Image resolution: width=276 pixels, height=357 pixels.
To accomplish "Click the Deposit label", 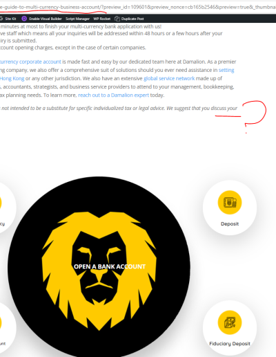I will pyautogui.click(x=230, y=223).
